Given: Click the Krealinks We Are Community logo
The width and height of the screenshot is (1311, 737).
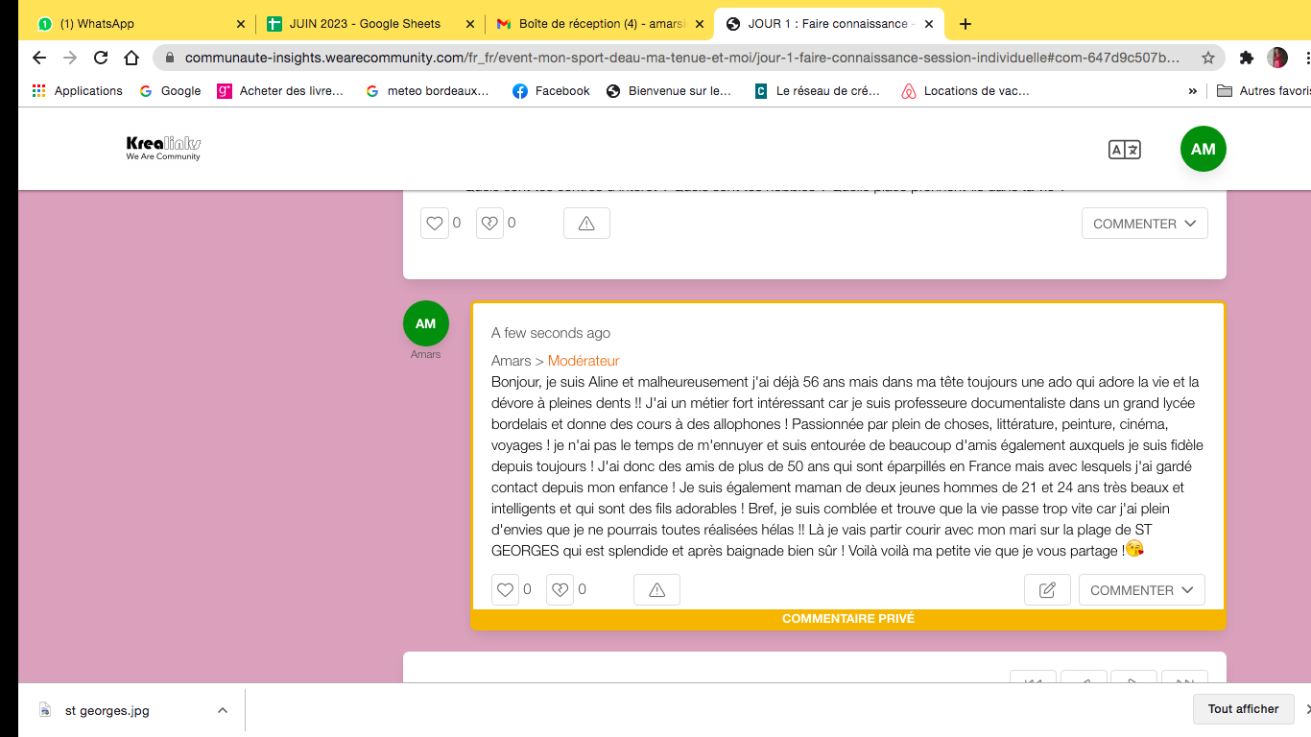Looking at the screenshot, I should point(163,148).
